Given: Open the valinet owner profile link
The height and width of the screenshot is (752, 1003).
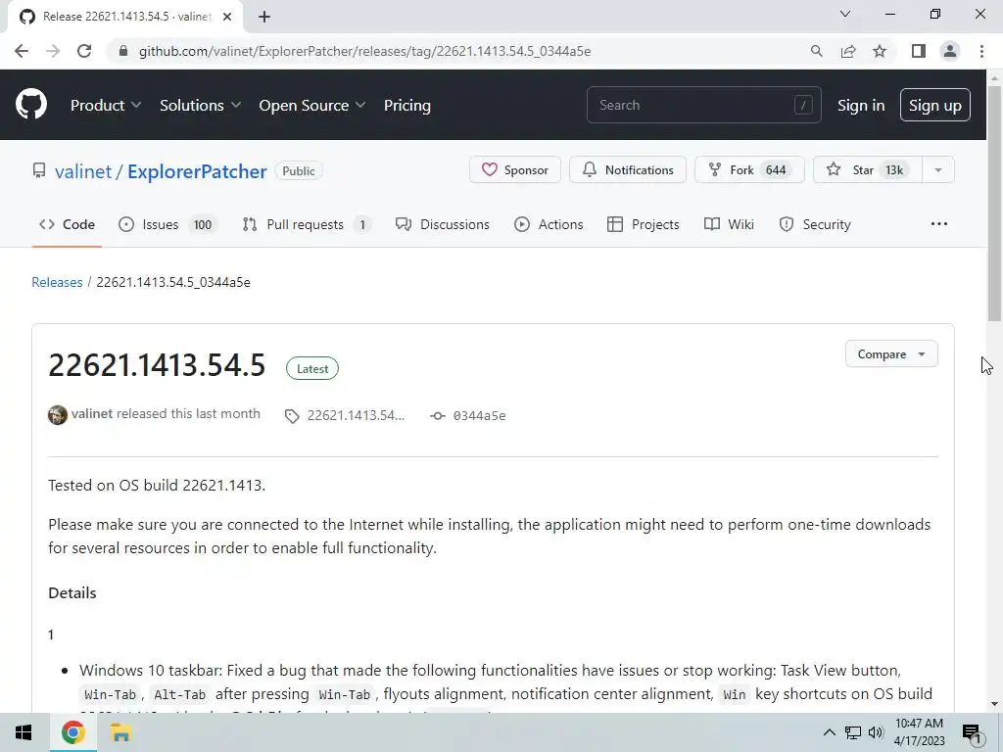Looking at the screenshot, I should pos(83,171).
